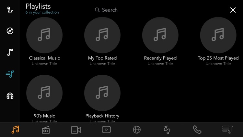Open the music queue list icon

coord(227,130)
